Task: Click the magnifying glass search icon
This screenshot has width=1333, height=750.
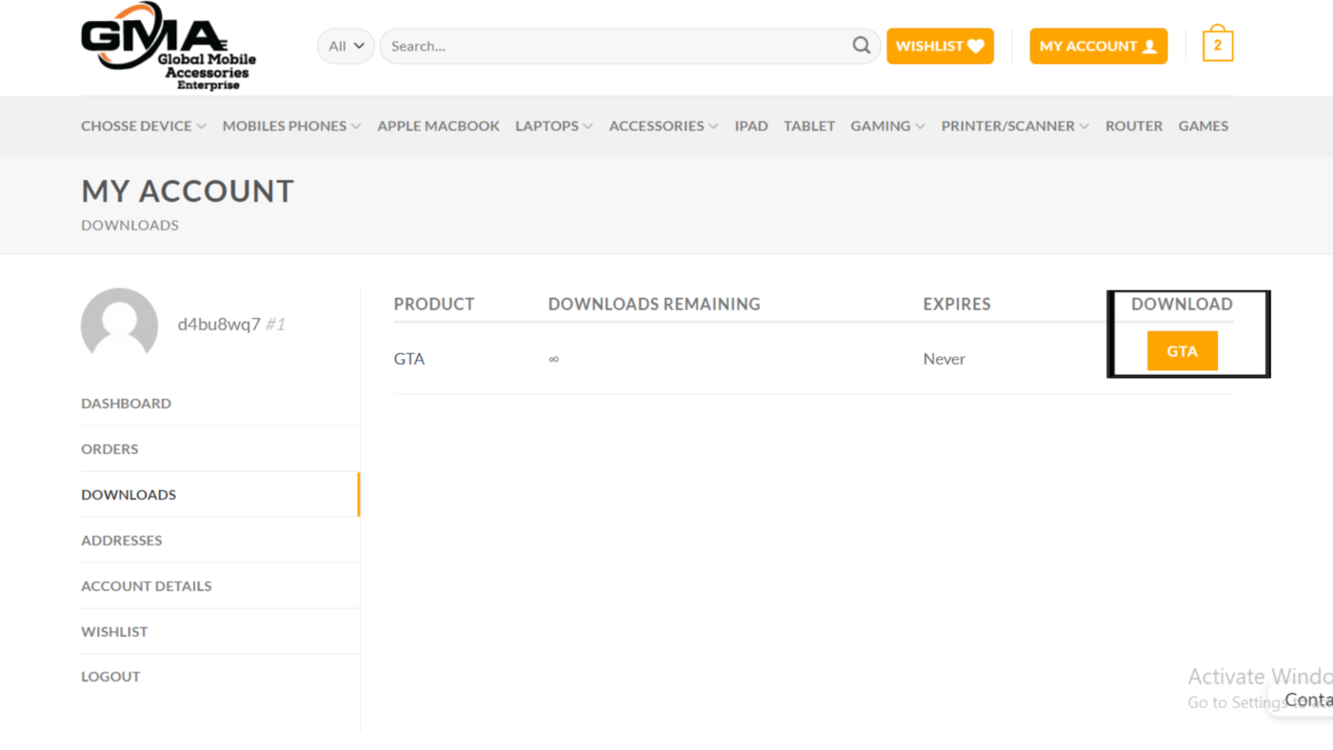Action: pyautogui.click(x=861, y=46)
